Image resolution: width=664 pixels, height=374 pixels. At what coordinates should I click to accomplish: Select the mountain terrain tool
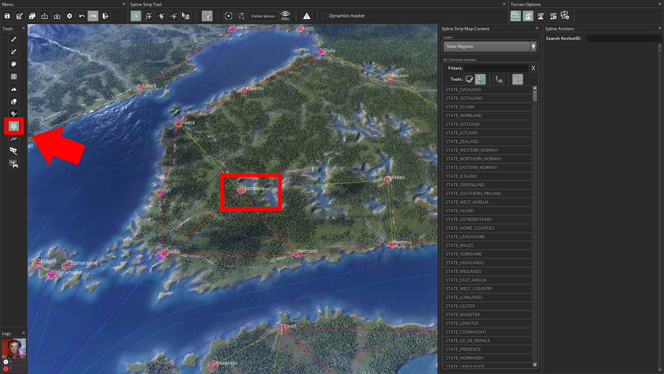click(14, 89)
